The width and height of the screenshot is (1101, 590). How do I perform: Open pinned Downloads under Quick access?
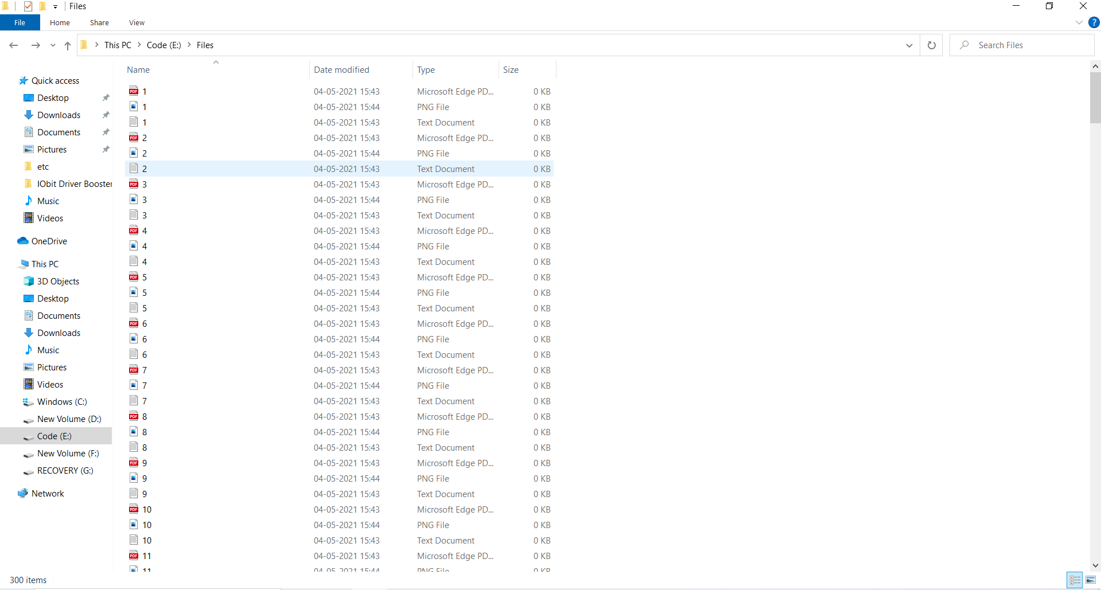click(59, 115)
